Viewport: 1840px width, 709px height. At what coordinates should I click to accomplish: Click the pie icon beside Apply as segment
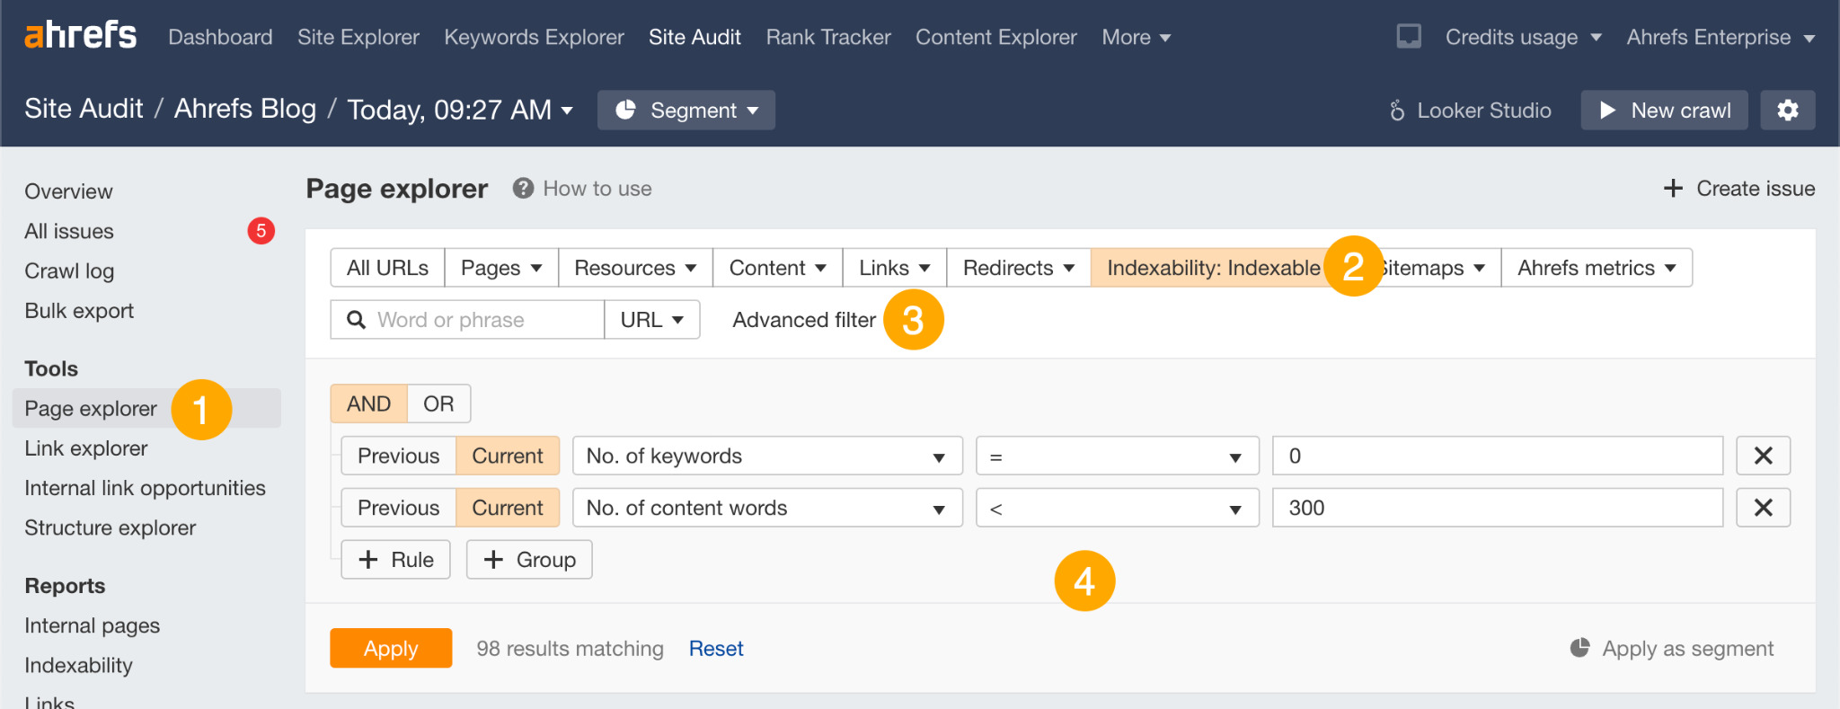point(1579,648)
